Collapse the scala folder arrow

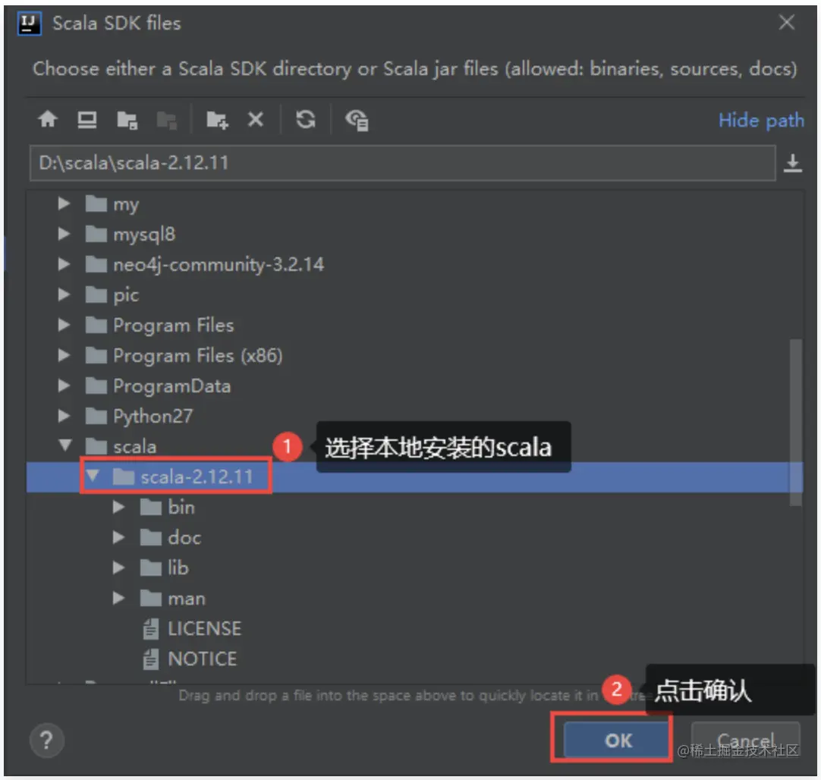(65, 445)
